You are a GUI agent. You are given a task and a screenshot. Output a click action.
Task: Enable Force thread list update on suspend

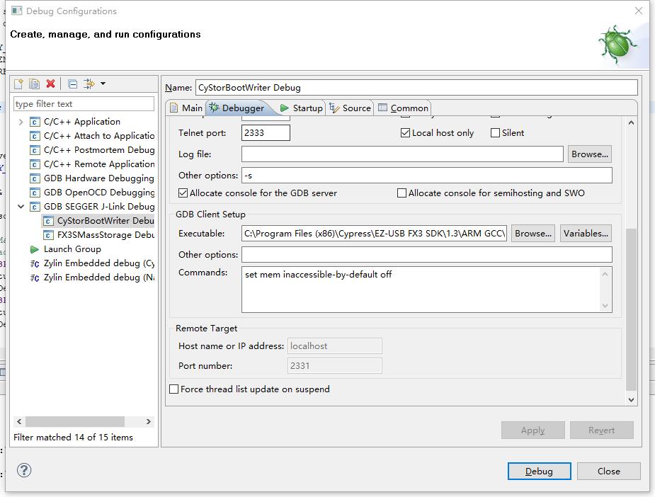pyautogui.click(x=173, y=389)
